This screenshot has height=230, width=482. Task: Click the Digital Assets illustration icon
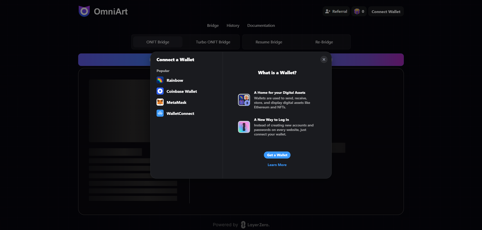(244, 100)
